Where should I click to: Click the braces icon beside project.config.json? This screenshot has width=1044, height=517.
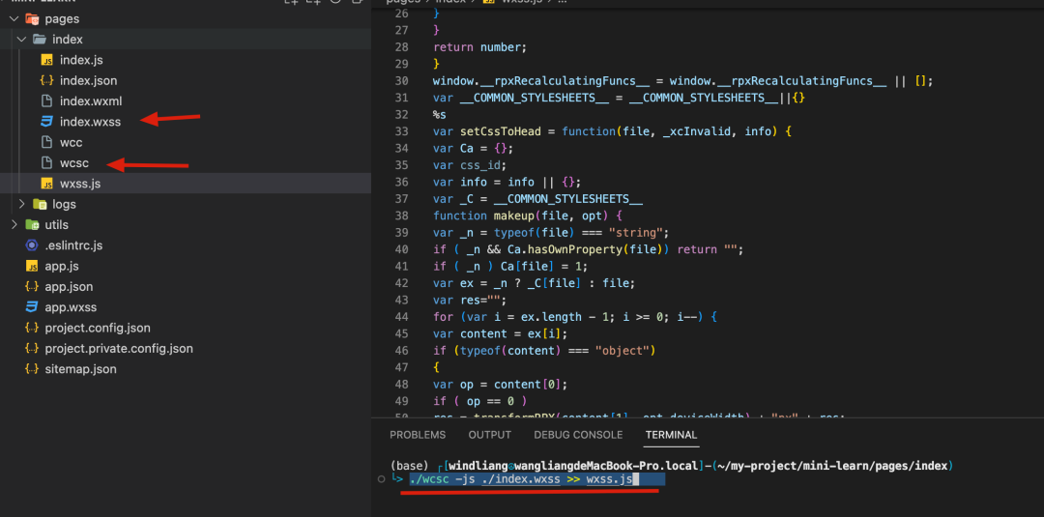31,328
